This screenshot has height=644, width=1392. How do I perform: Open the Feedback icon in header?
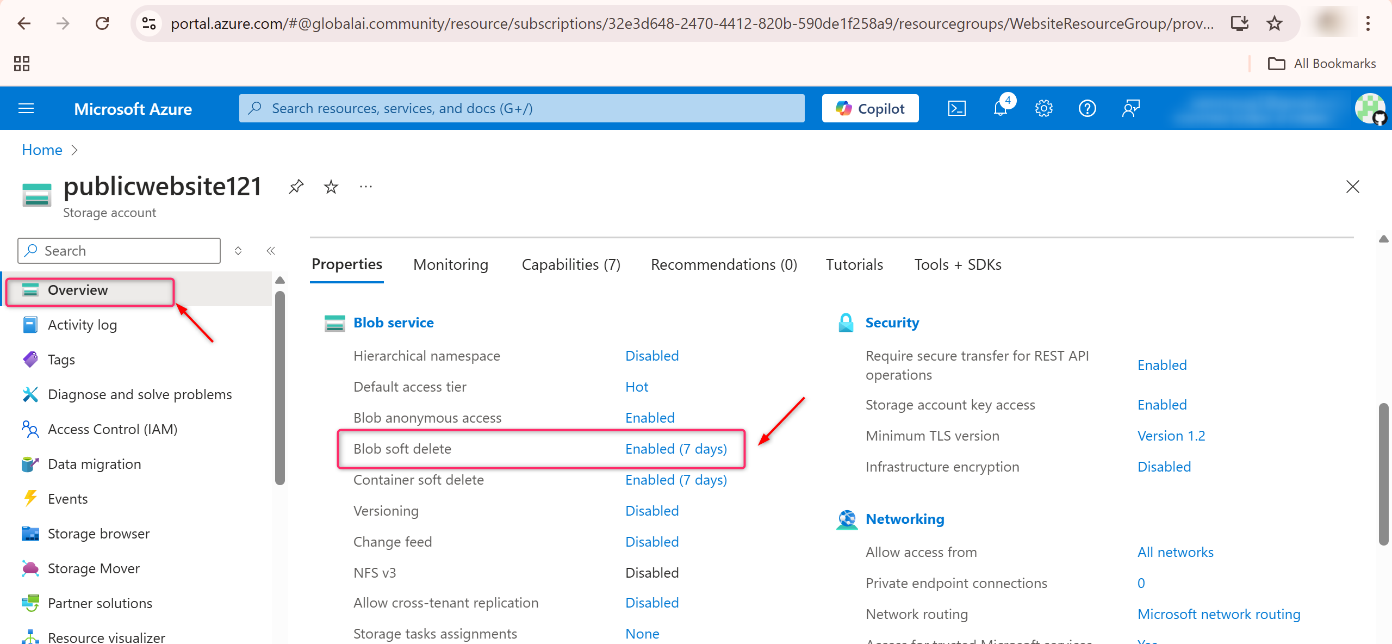[x=1131, y=108]
